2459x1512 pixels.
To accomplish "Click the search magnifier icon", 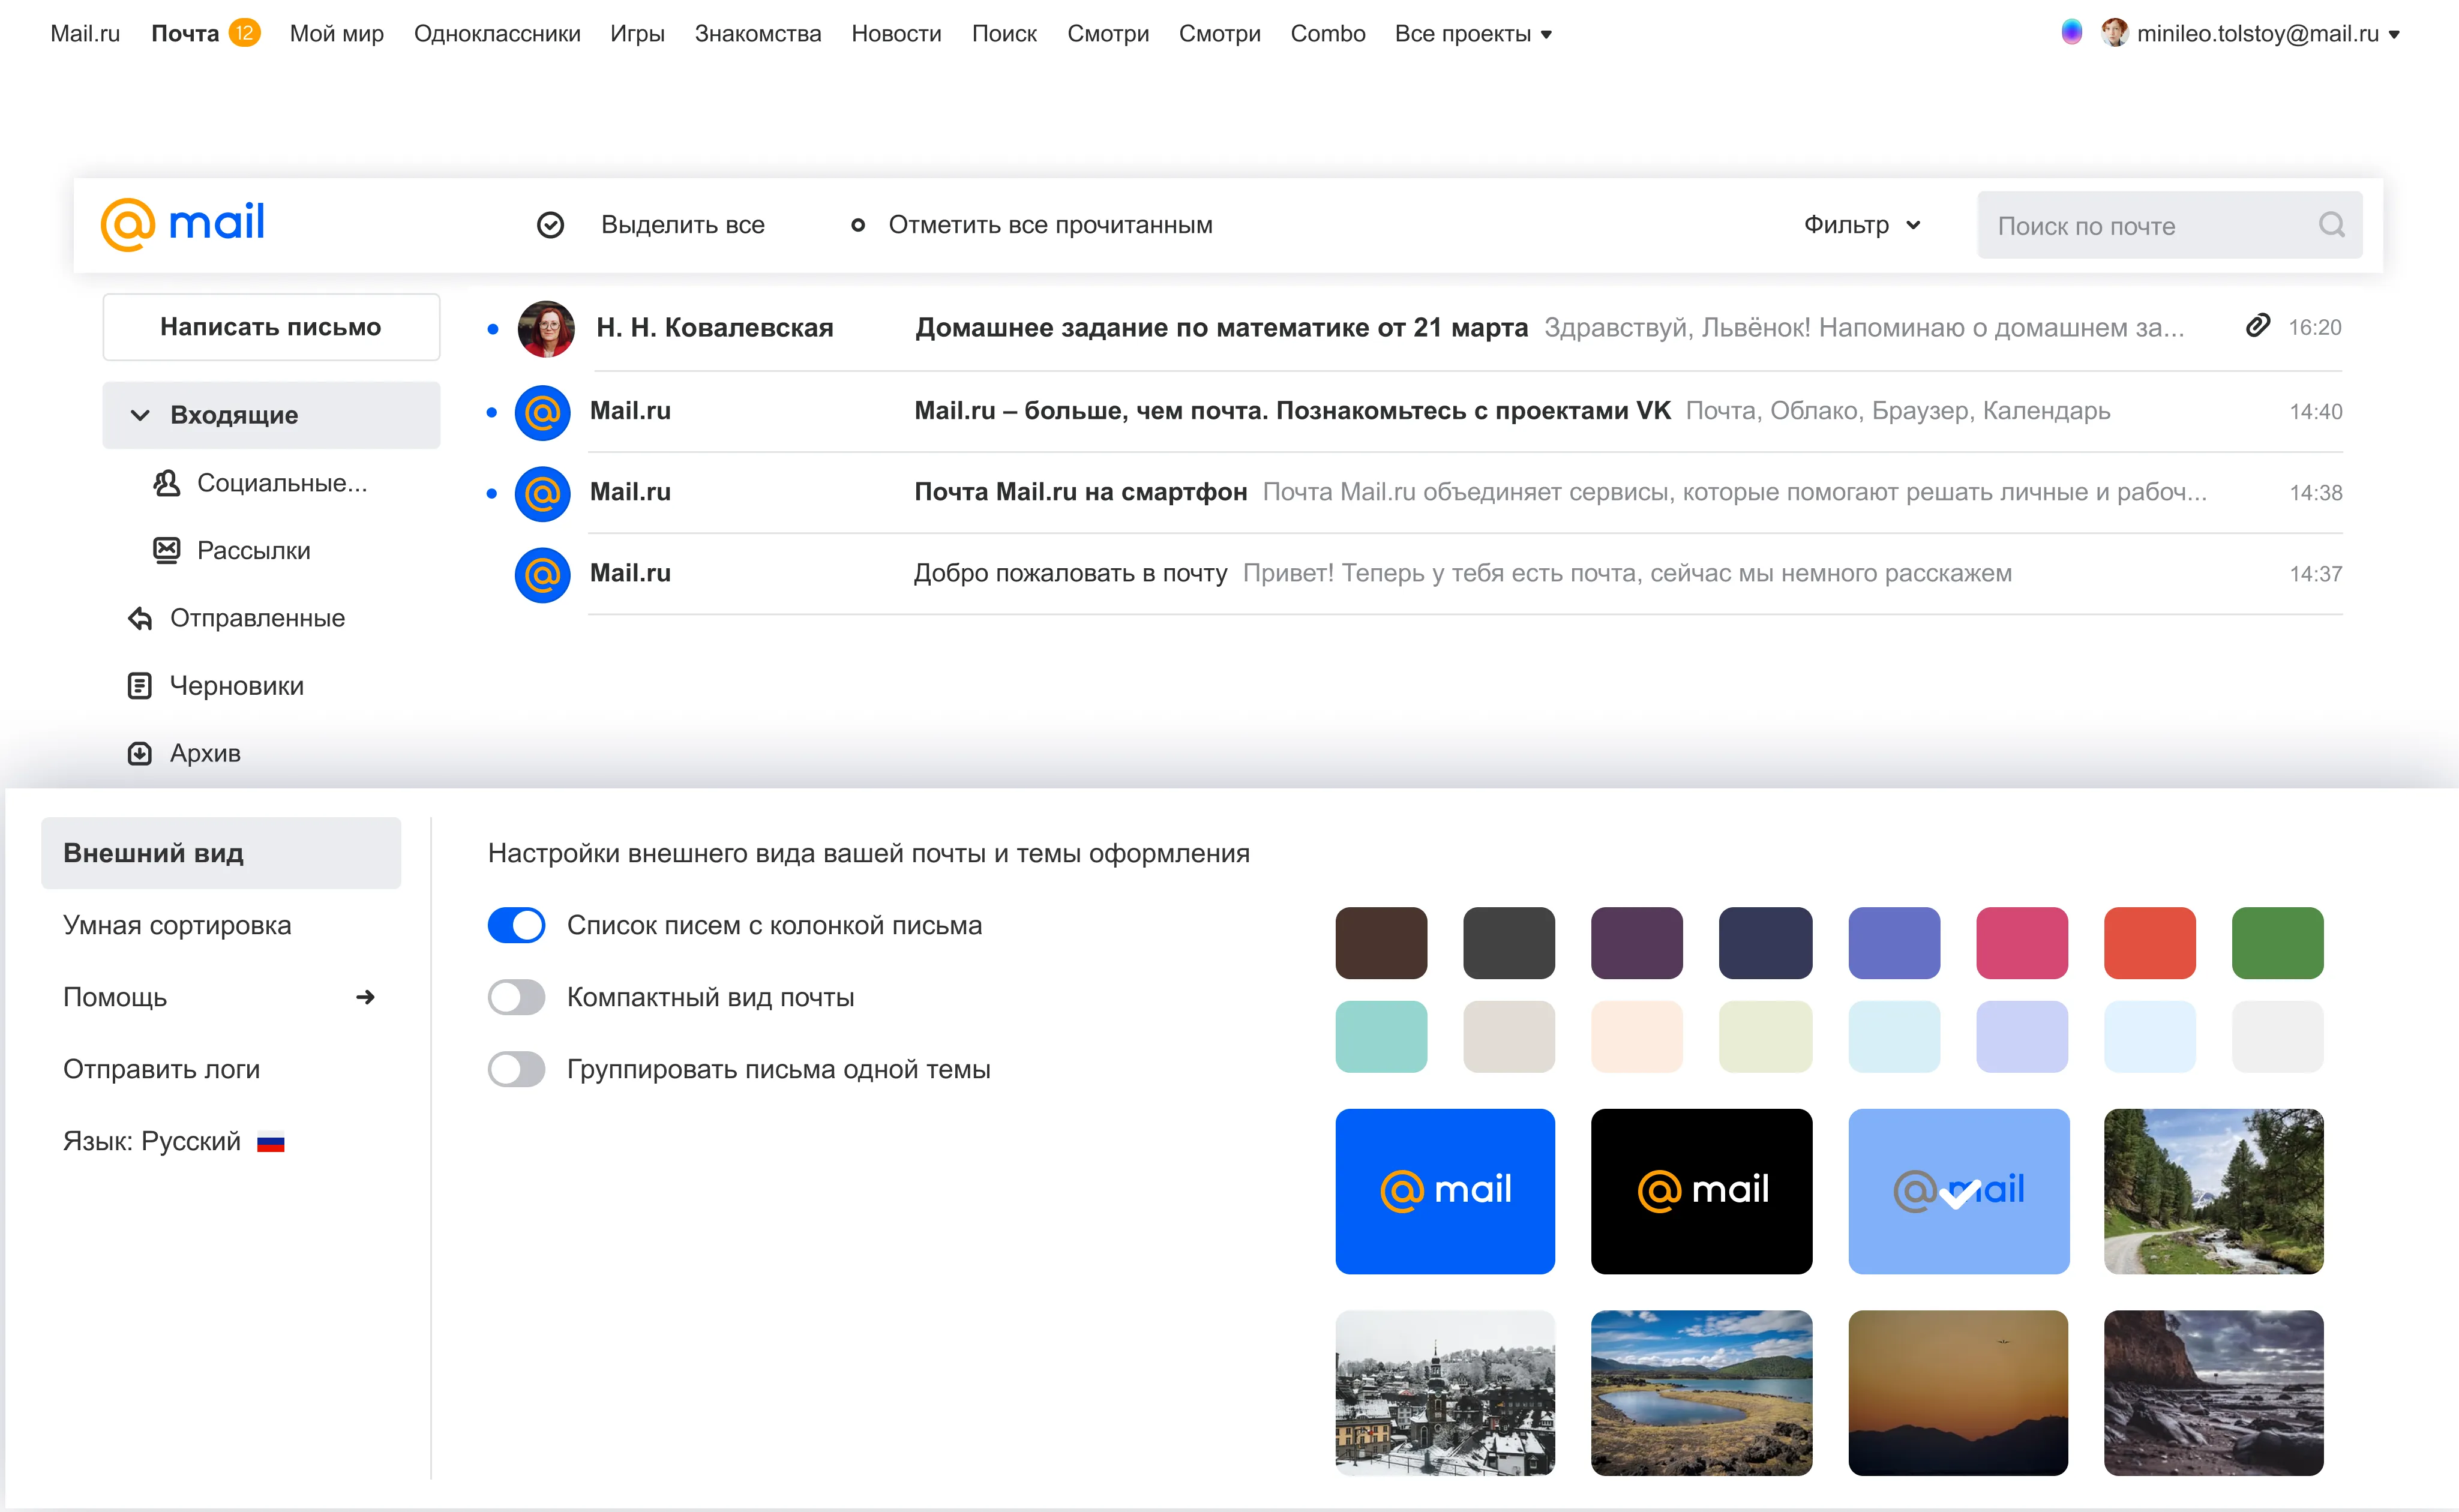I will click(2331, 225).
